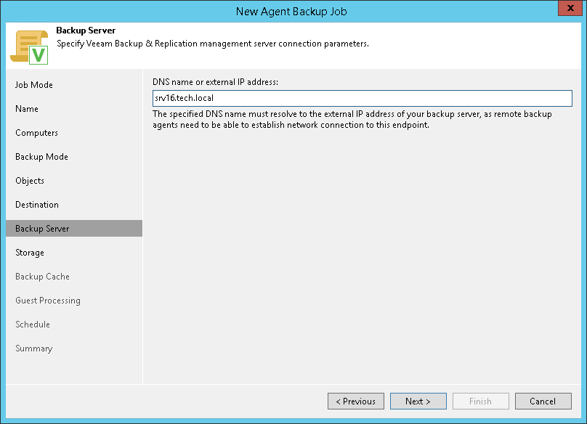Select the Backup Server step
This screenshot has width=587, height=424.
click(x=42, y=229)
